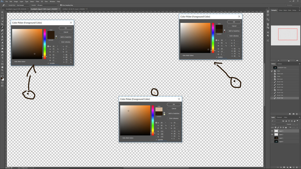
Task: Open the collapsed Info panel icon
Action: [x=268, y=15]
